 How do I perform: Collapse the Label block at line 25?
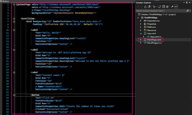(14, 72)
